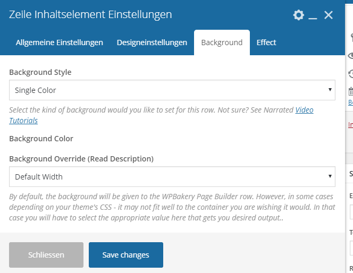Switch to the Allgemeine Einstellungen tab
353x273 pixels.
pyautogui.click(x=60, y=42)
